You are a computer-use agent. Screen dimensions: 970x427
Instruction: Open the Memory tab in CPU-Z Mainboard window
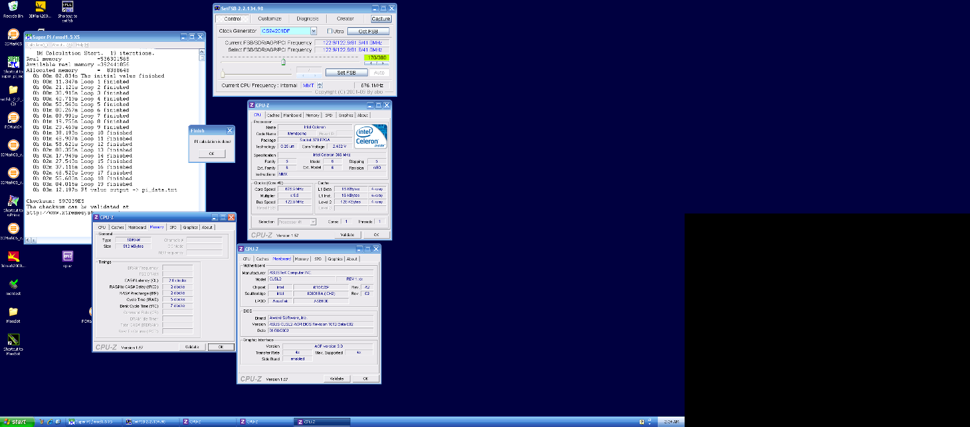[302, 259]
